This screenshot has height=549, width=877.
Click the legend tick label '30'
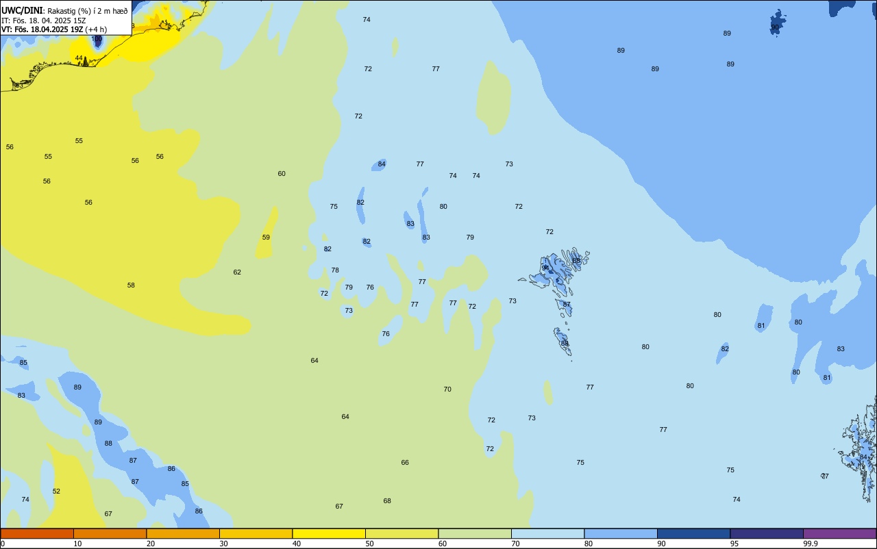click(223, 544)
